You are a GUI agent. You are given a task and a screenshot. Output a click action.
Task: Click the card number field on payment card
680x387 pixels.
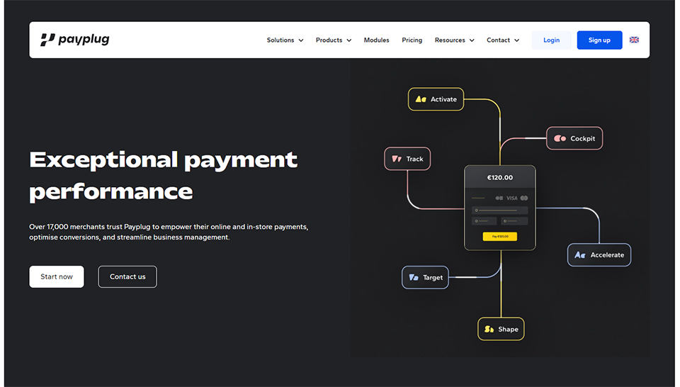499,211
